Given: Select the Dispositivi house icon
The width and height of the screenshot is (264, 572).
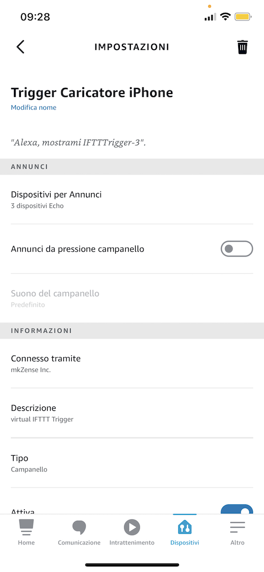Looking at the screenshot, I should click(184, 527).
